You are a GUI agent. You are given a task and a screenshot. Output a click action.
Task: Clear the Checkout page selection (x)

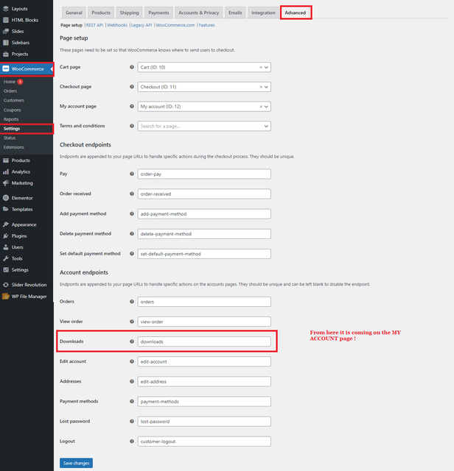261,87
